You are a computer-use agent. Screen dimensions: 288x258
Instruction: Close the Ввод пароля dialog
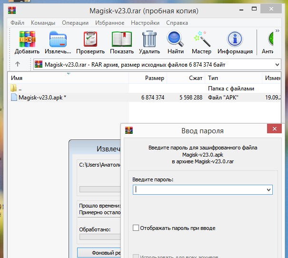pyautogui.click(x=274, y=129)
